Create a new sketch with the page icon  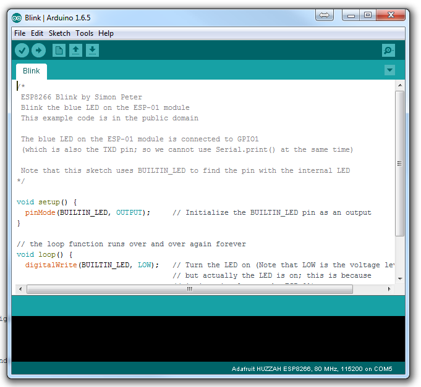[x=59, y=51]
